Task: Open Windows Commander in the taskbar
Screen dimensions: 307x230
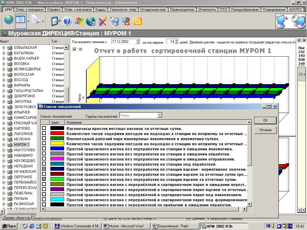Action: (78, 226)
